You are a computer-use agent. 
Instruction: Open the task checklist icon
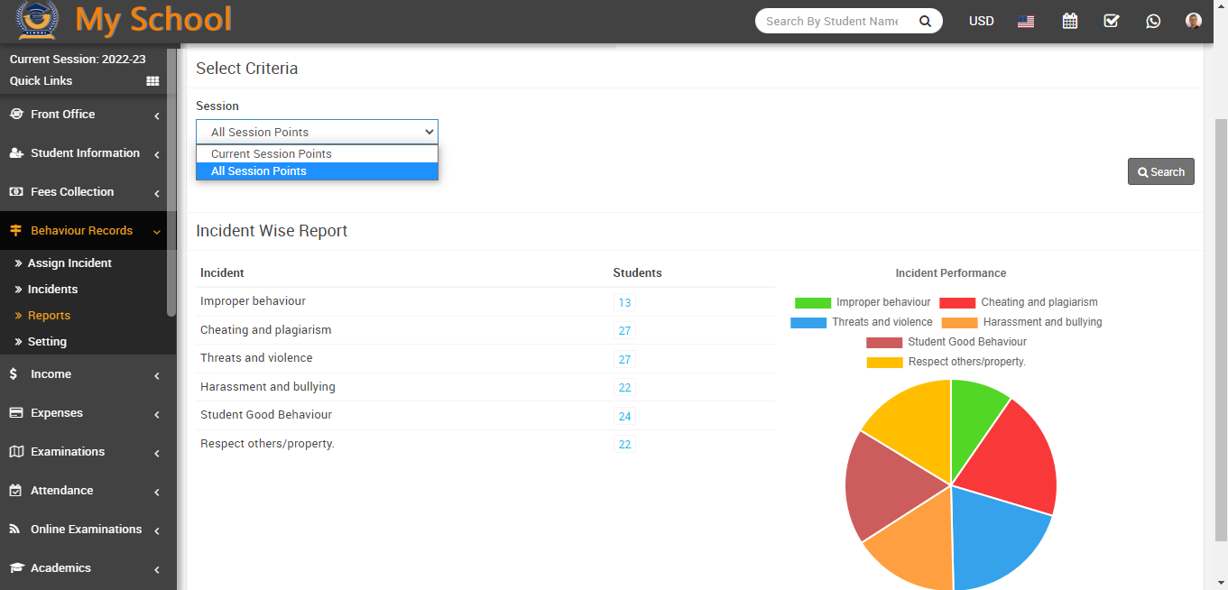[1112, 21]
